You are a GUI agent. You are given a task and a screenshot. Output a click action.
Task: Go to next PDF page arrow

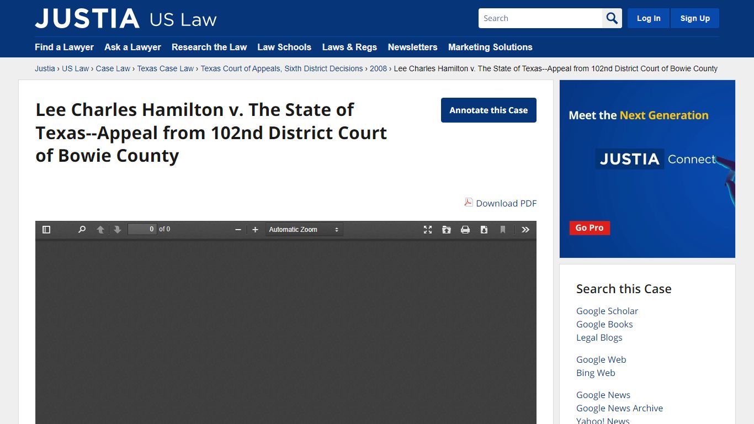point(117,230)
